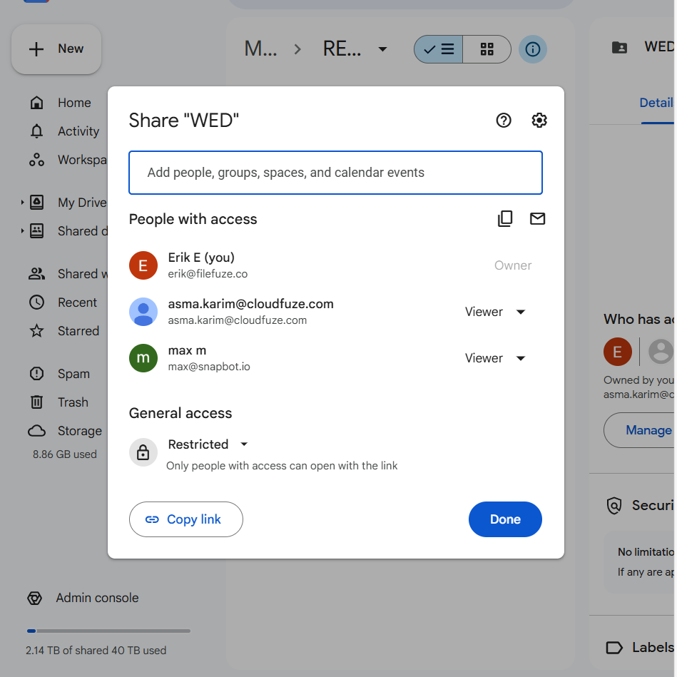Click the Done button
The width and height of the screenshot is (677, 677).
pos(505,519)
